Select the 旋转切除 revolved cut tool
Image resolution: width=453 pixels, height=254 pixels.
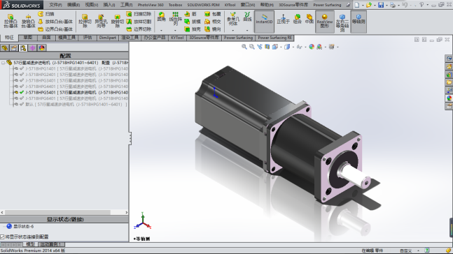[x=118, y=21]
